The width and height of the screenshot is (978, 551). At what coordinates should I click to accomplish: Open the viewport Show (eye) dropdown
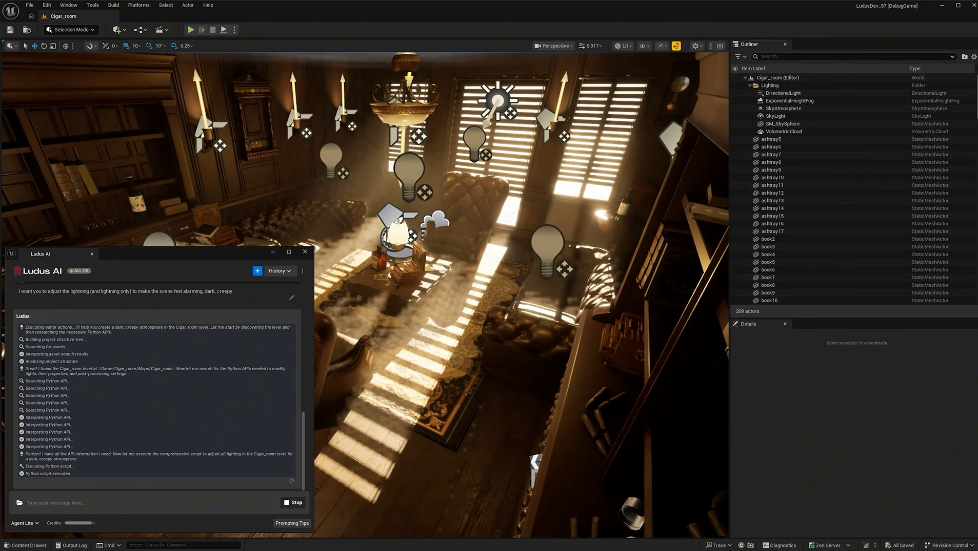(x=644, y=46)
